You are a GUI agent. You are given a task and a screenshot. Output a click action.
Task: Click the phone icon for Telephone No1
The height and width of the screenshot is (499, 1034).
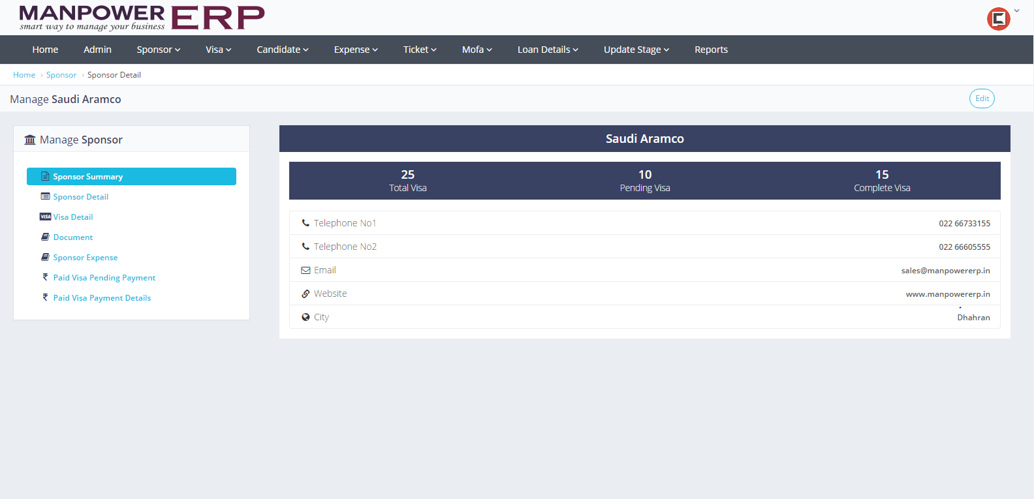[x=305, y=223]
